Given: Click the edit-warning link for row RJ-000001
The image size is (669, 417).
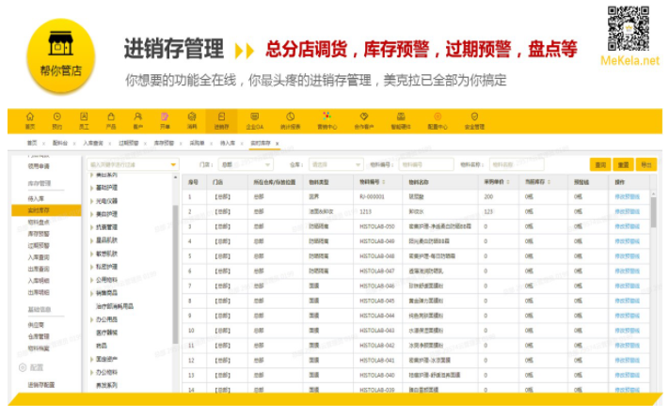Looking at the screenshot, I should [628, 197].
